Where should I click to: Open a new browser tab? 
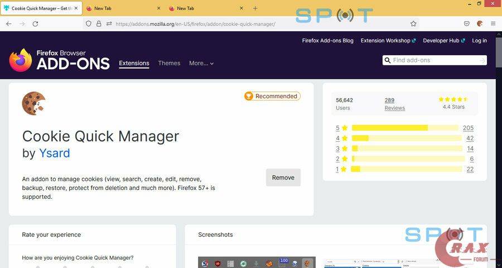(x=255, y=8)
